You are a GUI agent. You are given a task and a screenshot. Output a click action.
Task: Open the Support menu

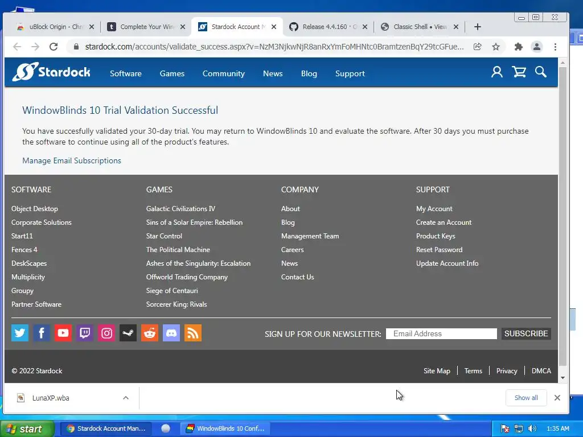(x=350, y=73)
